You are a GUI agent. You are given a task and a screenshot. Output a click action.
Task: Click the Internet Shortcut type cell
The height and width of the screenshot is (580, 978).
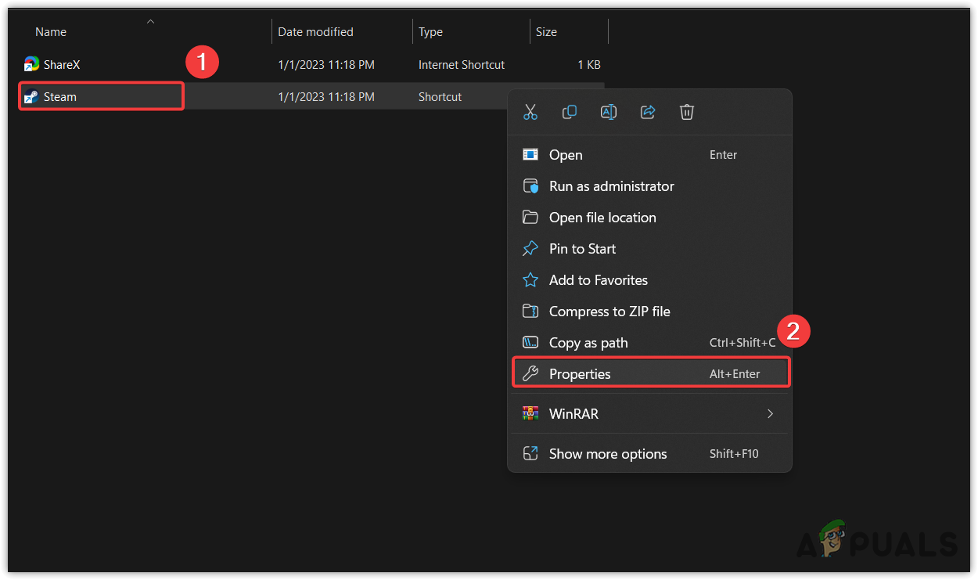click(x=462, y=65)
